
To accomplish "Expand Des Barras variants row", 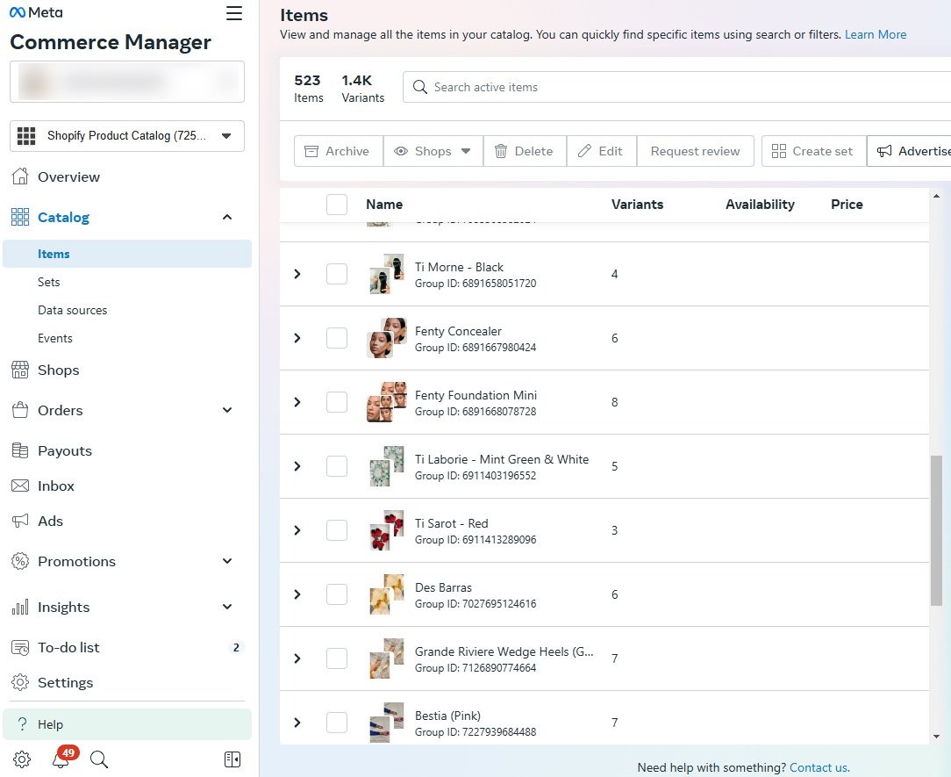I will pyautogui.click(x=297, y=594).
